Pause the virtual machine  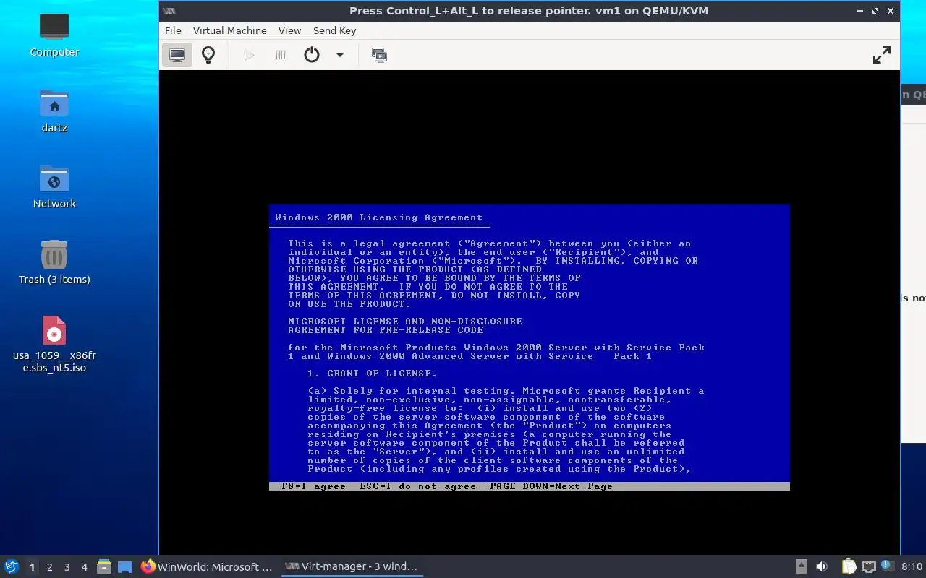pos(281,55)
